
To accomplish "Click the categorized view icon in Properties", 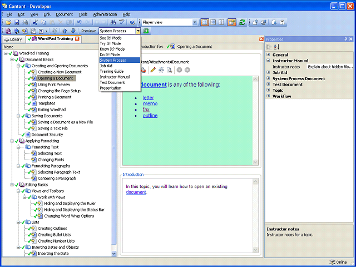I will (269, 47).
